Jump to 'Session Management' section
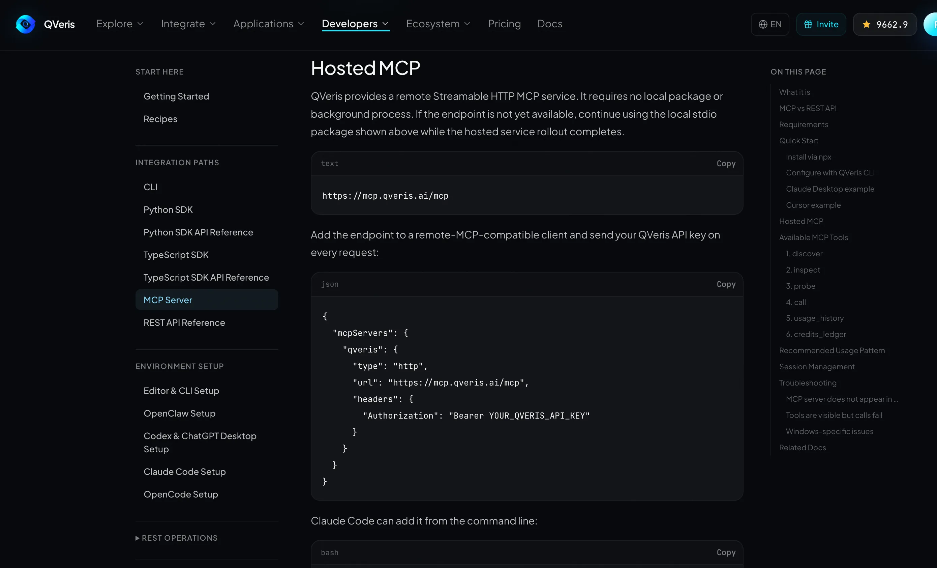This screenshot has width=937, height=568. coord(817,367)
